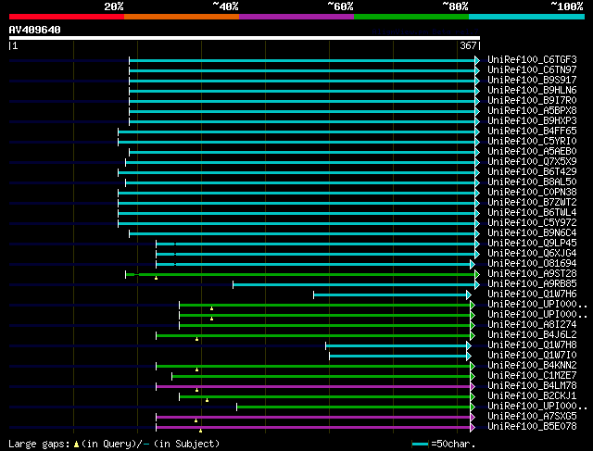Click the UniRef100_C5YRI0 label

point(532,142)
